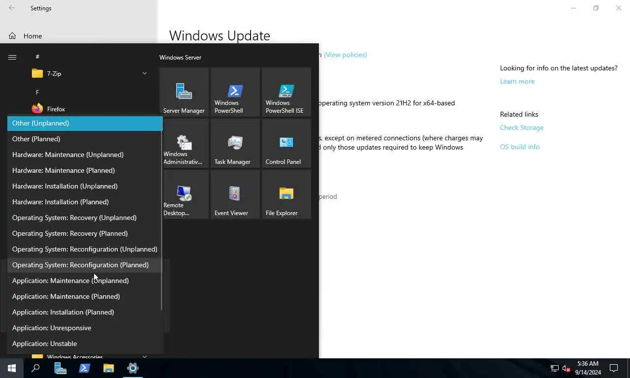Launch the Windows PowerShell tile
This screenshot has height=378, width=630.
point(235,92)
